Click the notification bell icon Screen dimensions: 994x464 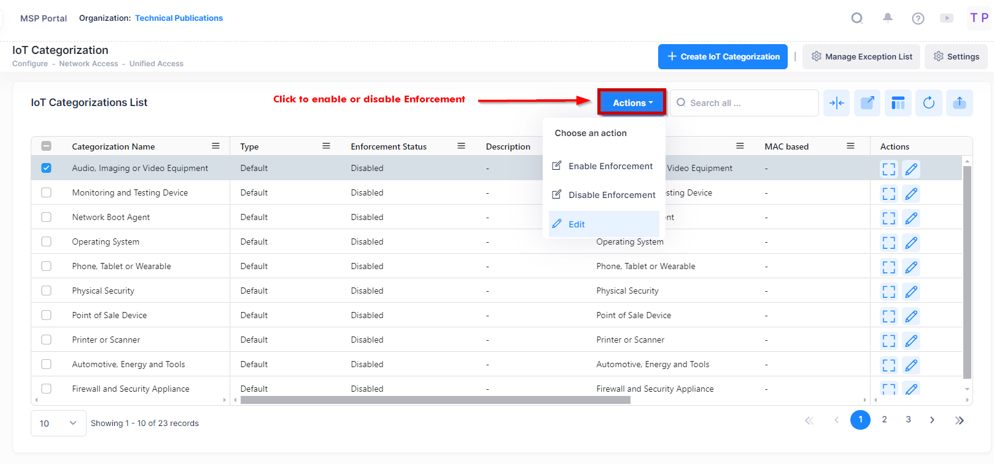tap(887, 18)
